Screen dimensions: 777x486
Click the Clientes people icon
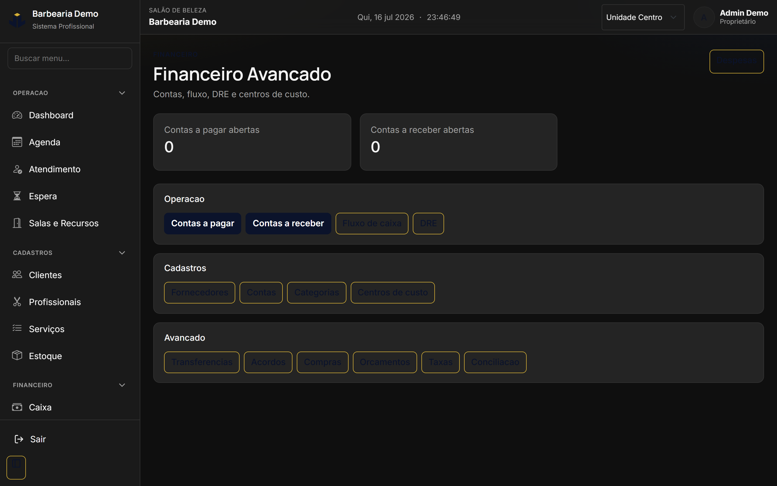point(17,275)
